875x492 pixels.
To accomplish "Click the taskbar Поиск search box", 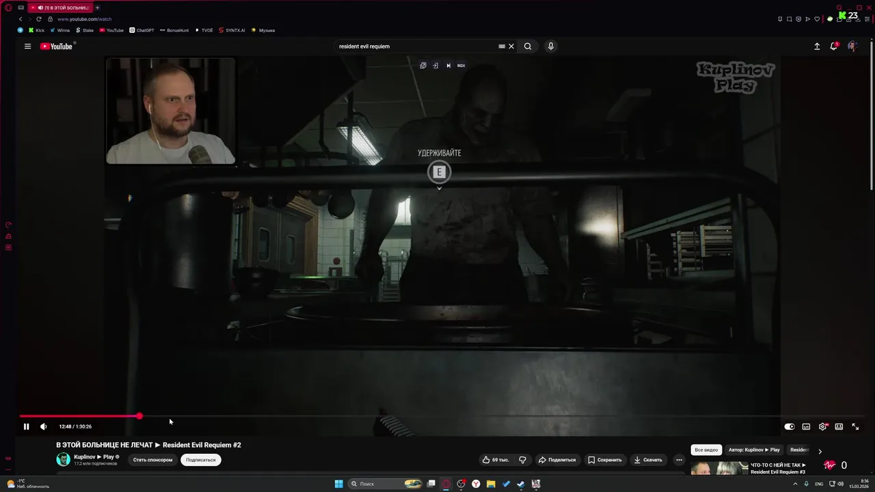I will pos(386,484).
